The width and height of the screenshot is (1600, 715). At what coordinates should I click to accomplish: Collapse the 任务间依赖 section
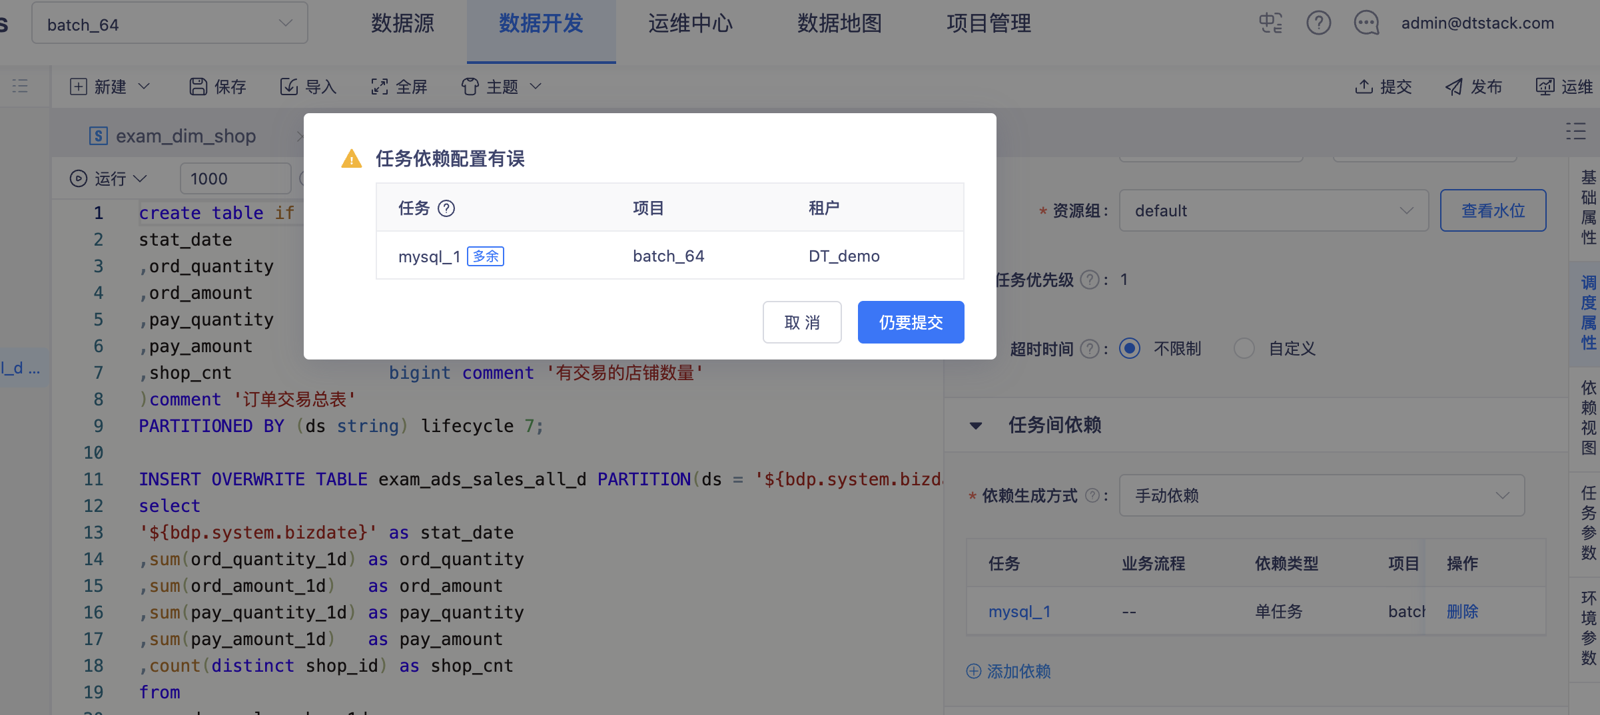pyautogui.click(x=976, y=425)
